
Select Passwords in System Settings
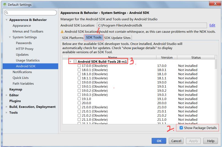pyautogui.click(x=24, y=43)
